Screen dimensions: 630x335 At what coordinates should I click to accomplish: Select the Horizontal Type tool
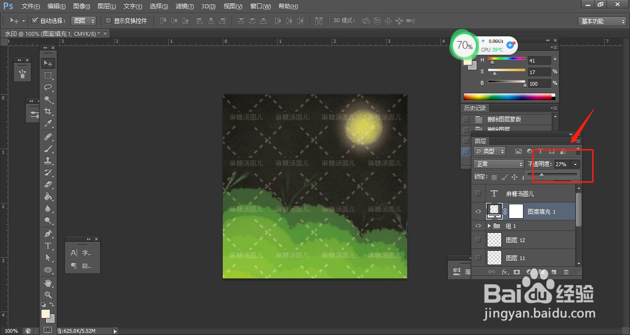pos(48,246)
